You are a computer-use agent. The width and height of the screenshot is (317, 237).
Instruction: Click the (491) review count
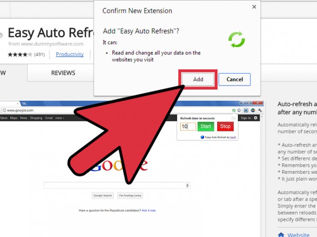tap(39, 54)
